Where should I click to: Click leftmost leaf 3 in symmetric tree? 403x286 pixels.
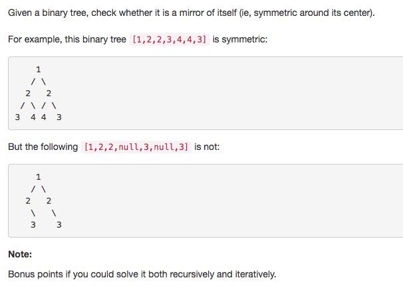pyautogui.click(x=17, y=117)
